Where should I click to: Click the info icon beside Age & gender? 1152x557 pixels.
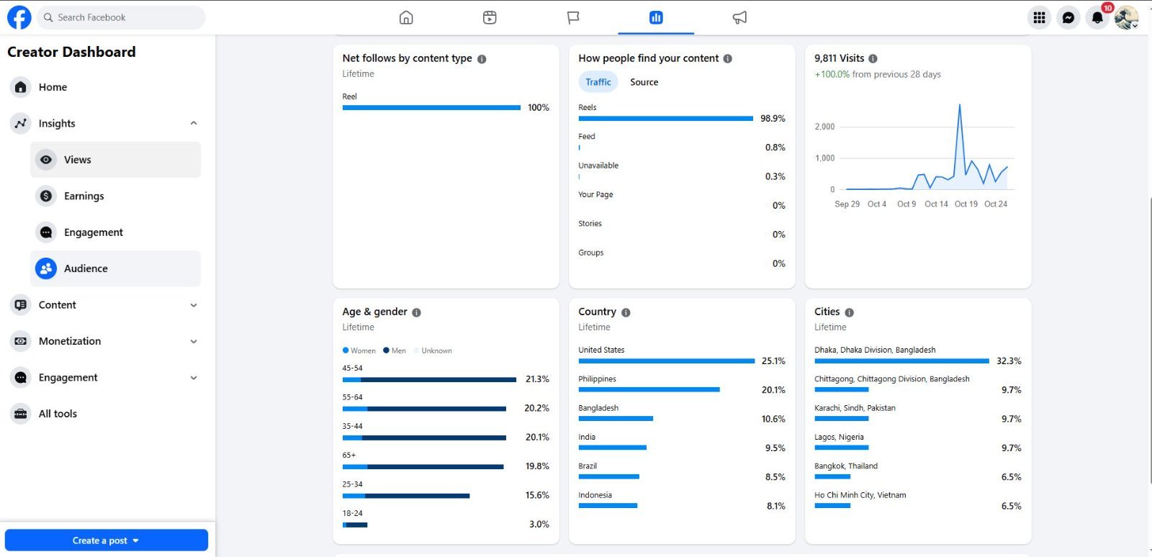coord(416,312)
